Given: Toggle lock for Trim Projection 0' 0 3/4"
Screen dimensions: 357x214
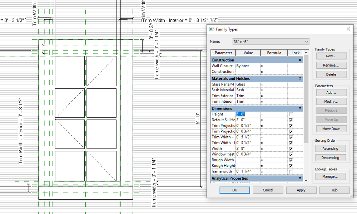Looking at the screenshot, I should click(x=291, y=131).
